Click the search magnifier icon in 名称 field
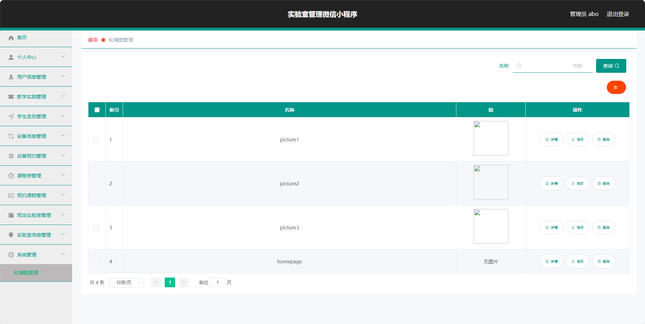The image size is (645, 324). [519, 66]
